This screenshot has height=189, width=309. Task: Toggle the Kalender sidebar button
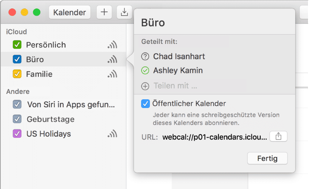[x=69, y=12]
